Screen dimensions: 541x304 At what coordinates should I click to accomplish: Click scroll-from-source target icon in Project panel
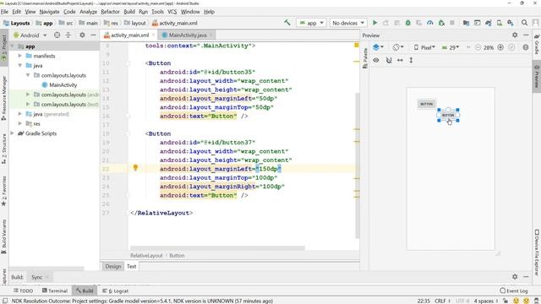click(57, 35)
